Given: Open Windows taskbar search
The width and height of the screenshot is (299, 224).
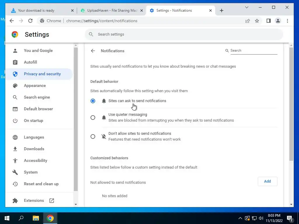Looking at the screenshot, I should pos(21,218).
